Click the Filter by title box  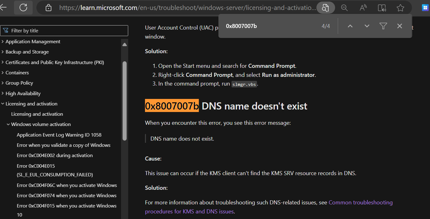(x=64, y=30)
